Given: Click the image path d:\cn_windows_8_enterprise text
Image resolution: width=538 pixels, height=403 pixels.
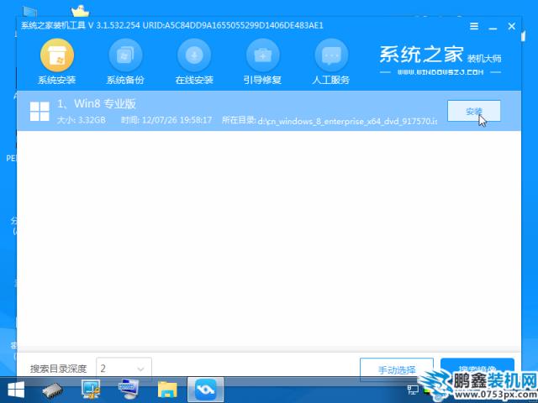Looking at the screenshot, I should (x=347, y=121).
